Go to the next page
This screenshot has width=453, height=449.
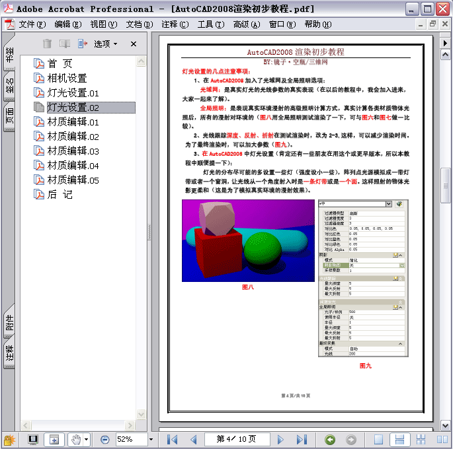click(280, 440)
